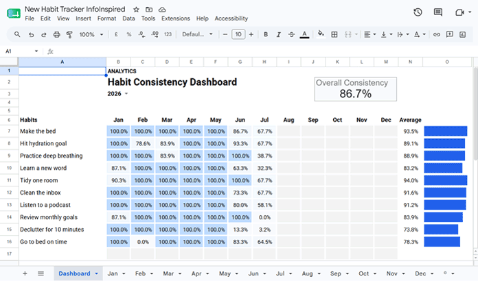478x281 pixels.
Task: Open the View menu
Action: [63, 19]
